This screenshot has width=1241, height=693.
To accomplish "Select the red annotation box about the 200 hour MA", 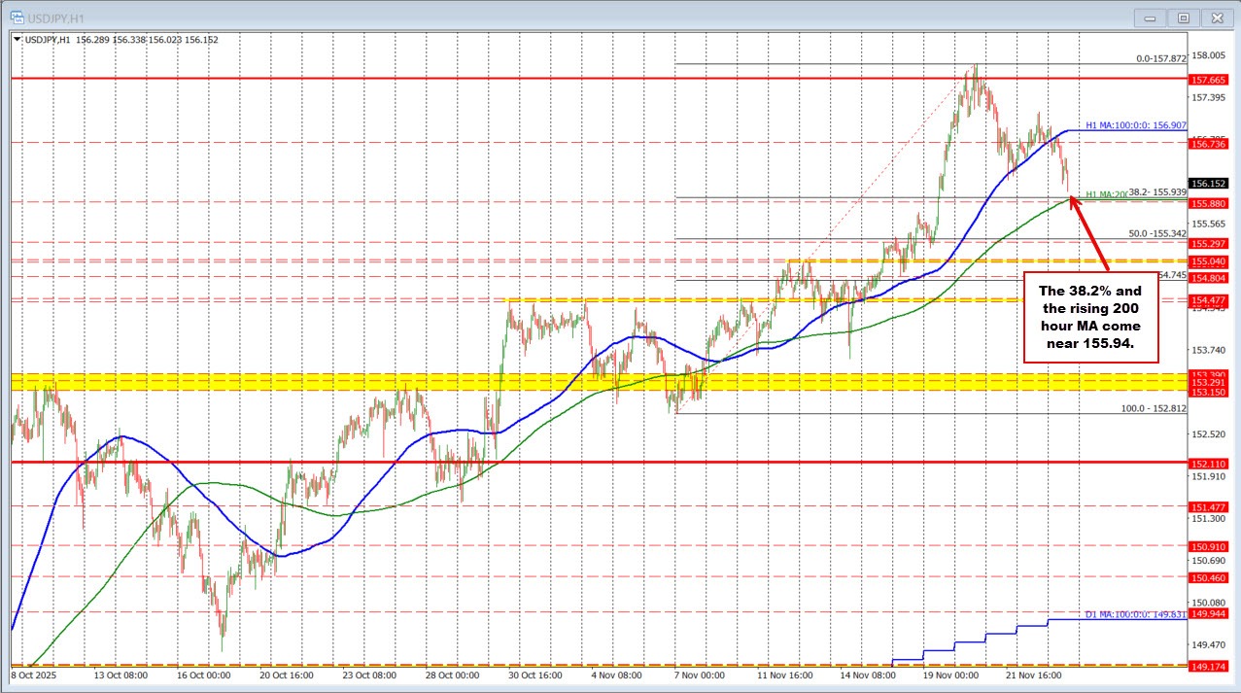I will pos(1090,317).
